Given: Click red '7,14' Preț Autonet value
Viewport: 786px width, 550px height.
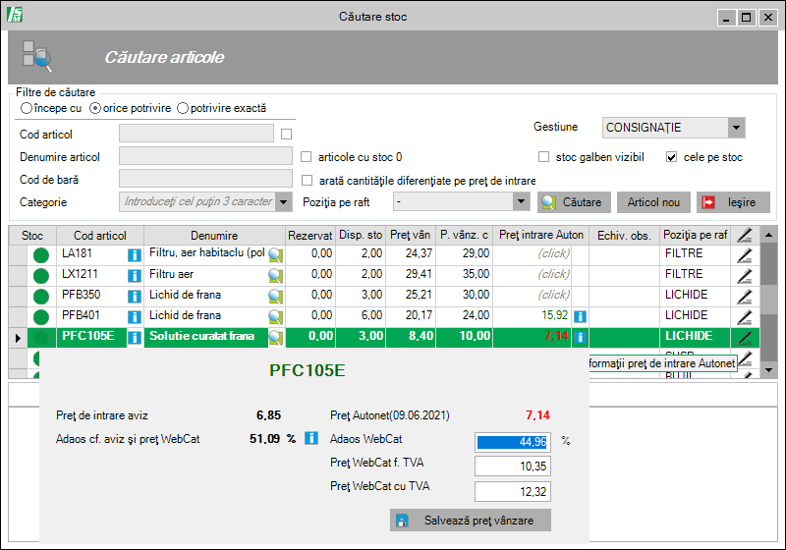Looking at the screenshot, I should (537, 415).
